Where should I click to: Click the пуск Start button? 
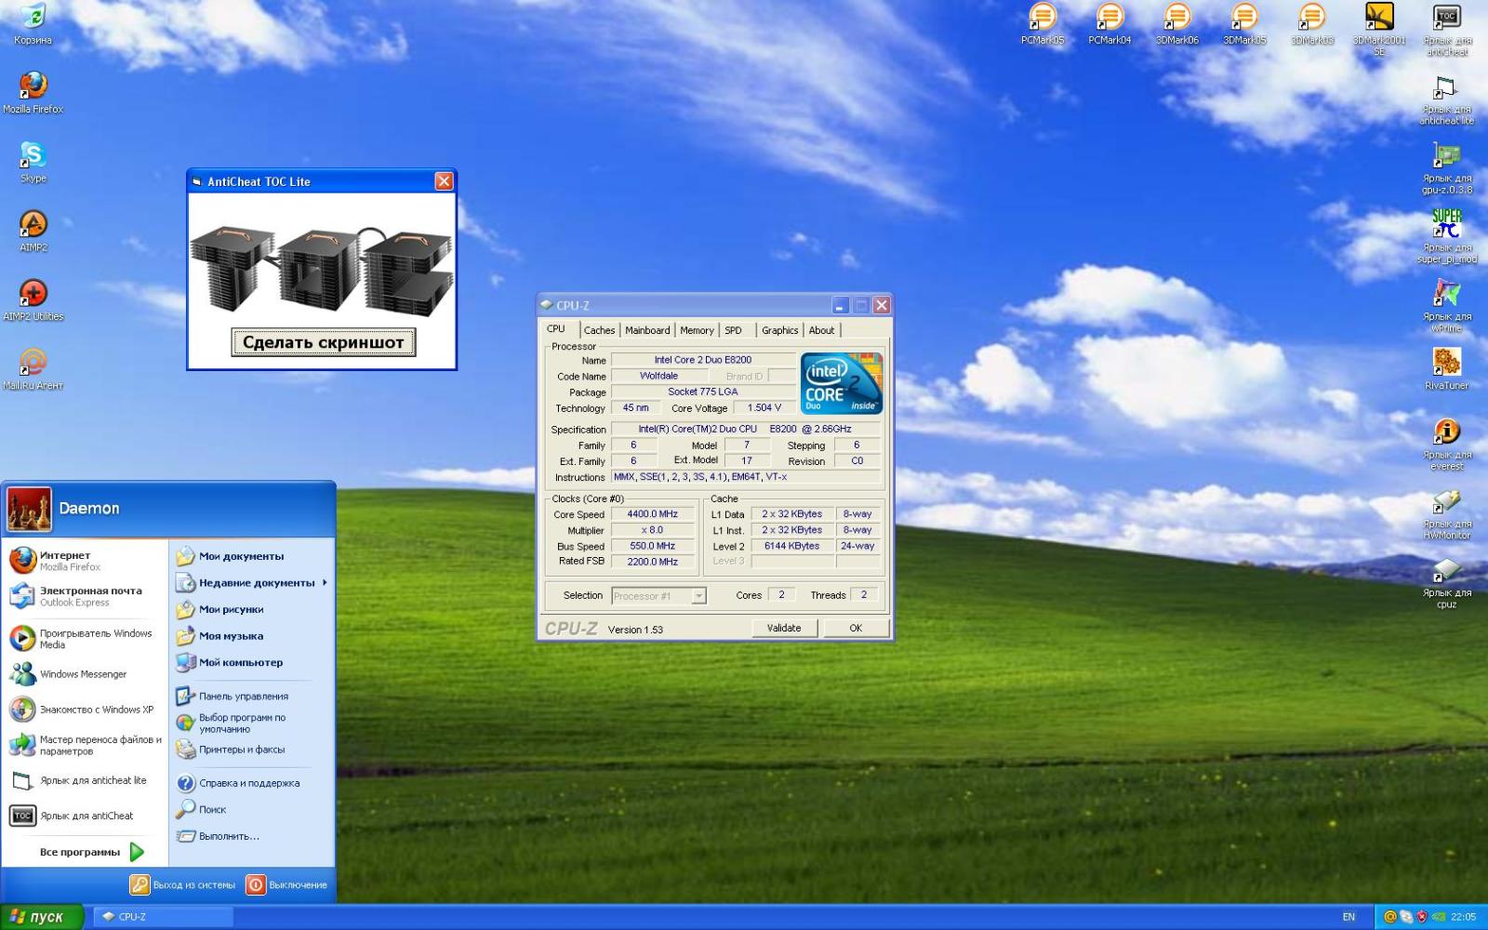42,916
